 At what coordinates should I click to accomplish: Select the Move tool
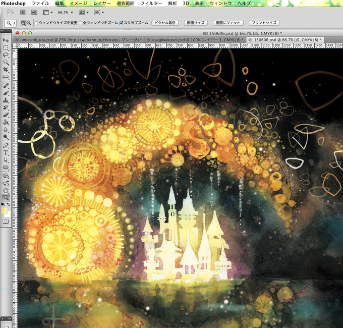(6, 40)
